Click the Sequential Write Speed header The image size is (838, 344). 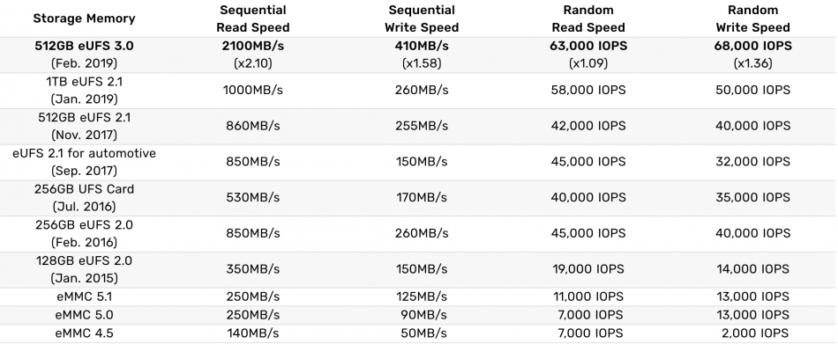(422, 18)
